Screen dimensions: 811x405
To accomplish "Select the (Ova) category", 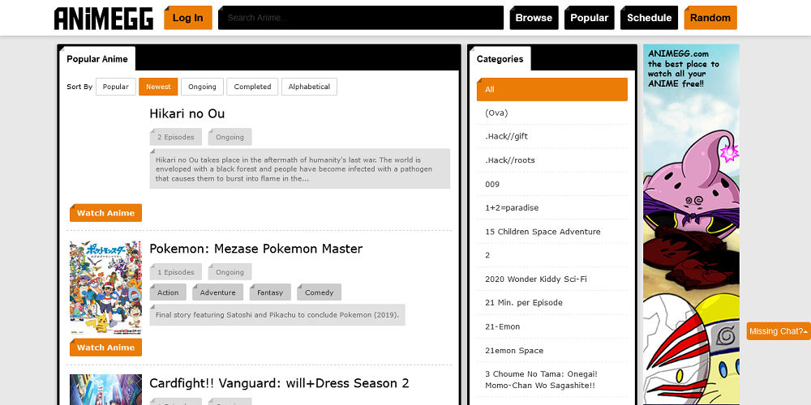I will tap(551, 113).
